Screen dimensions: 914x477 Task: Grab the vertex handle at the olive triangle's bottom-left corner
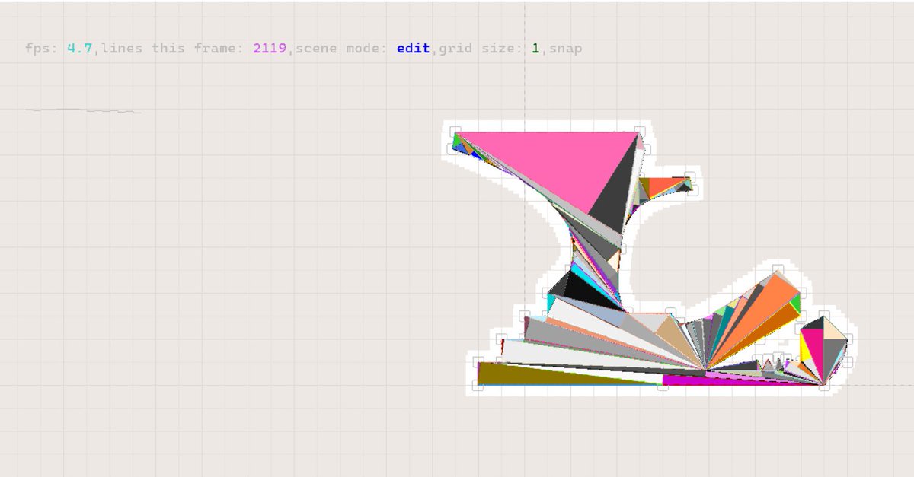478,386
